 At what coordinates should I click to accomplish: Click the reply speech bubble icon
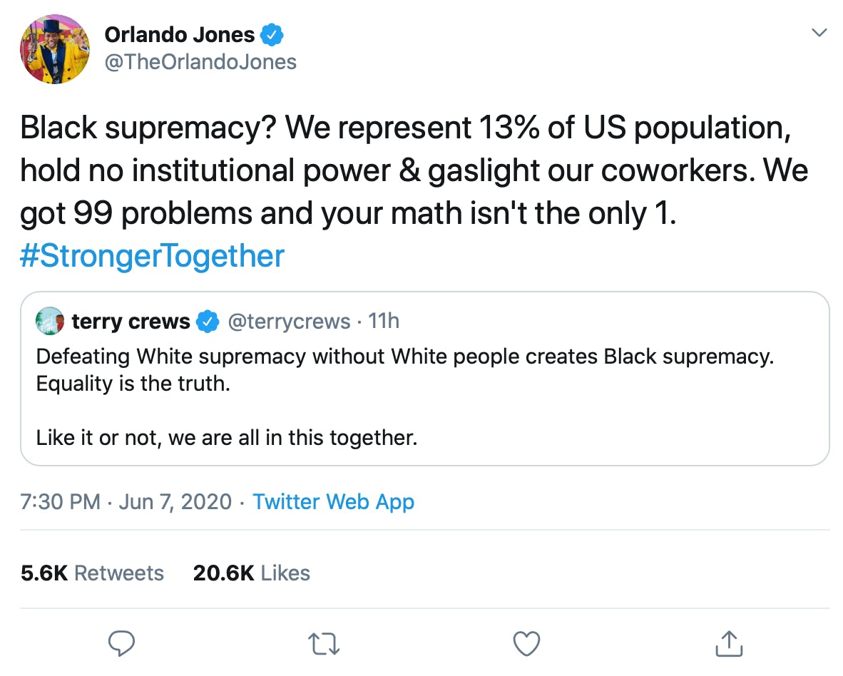click(121, 642)
